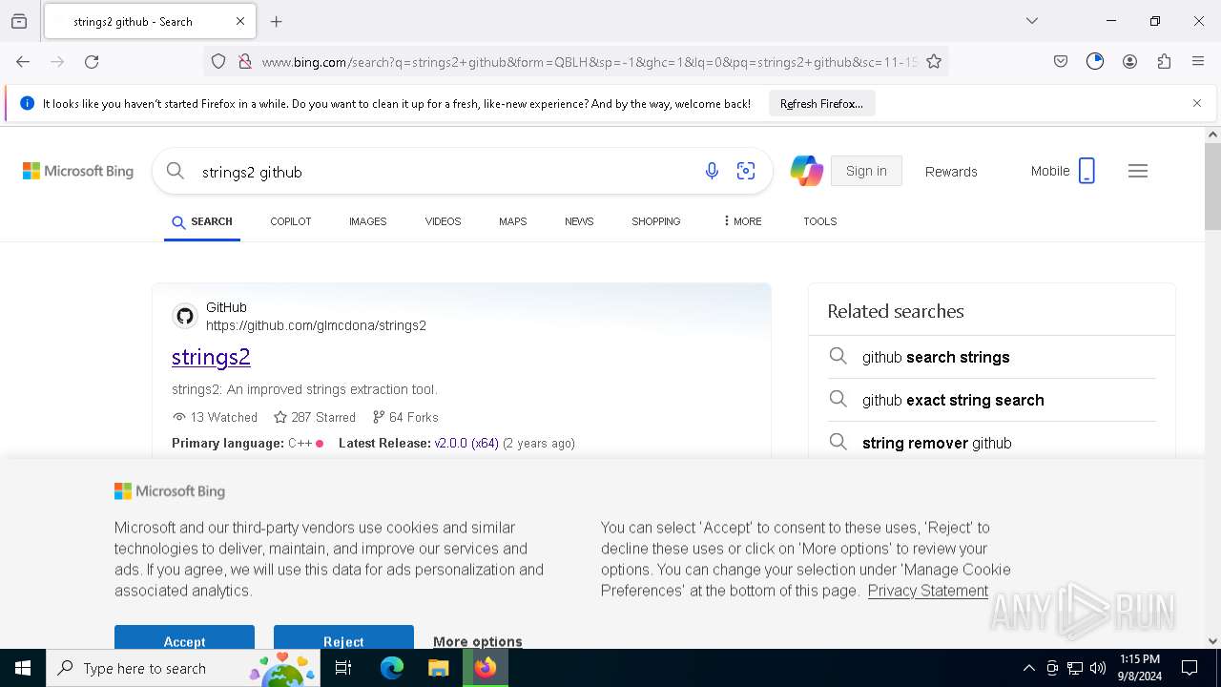The height and width of the screenshot is (687, 1221).
Task: Open the notification center icon
Action: pos(1190,668)
